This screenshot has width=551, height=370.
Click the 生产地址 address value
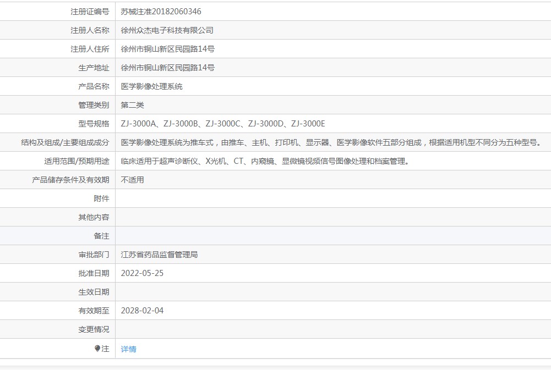(x=168, y=68)
